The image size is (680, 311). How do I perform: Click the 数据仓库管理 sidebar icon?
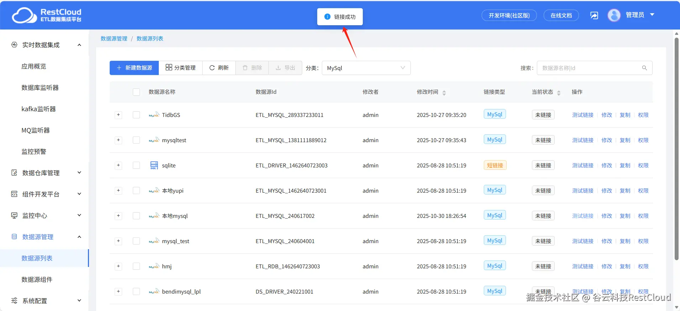[x=14, y=173]
